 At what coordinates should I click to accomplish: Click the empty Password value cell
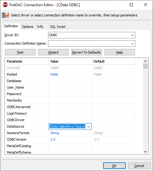[x=70, y=94]
